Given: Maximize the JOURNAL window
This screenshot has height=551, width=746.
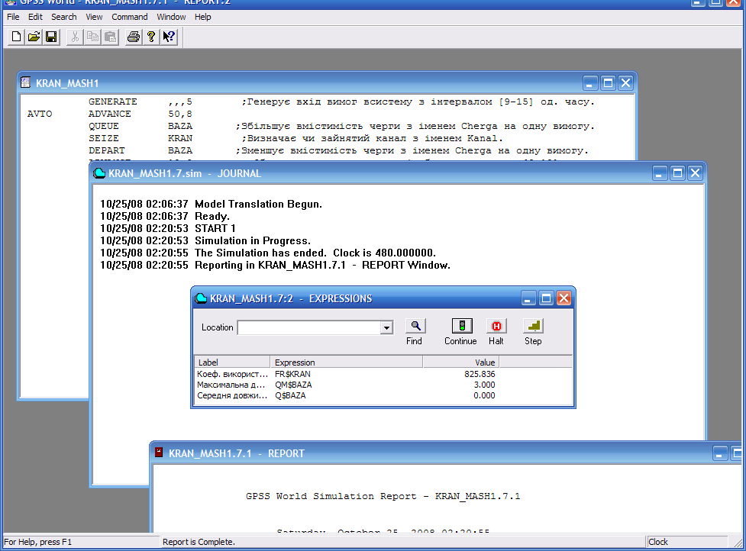Looking at the screenshot, I should tap(677, 173).
